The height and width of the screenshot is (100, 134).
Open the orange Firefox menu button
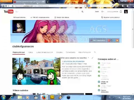[x=6, y=1]
